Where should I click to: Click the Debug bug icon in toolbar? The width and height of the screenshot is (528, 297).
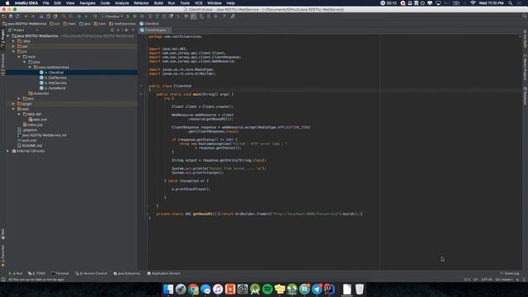point(134,16)
